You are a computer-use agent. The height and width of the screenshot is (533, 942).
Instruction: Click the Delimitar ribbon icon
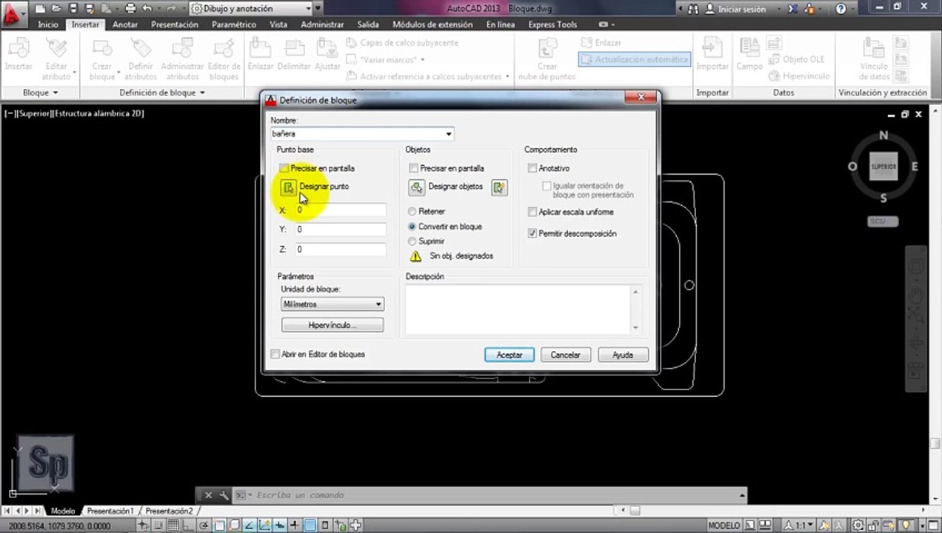(x=294, y=49)
